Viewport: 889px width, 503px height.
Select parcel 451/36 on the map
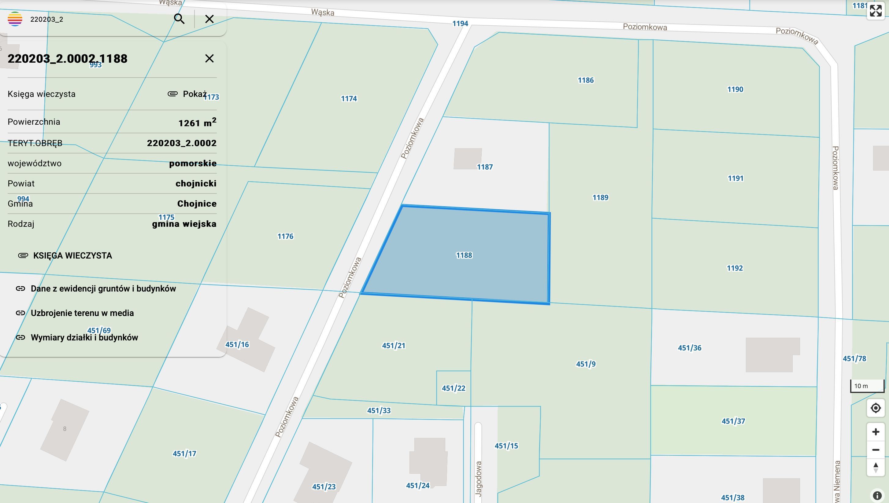pyautogui.click(x=690, y=348)
